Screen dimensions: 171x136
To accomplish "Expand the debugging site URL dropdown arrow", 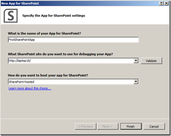I will tap(136, 61).
